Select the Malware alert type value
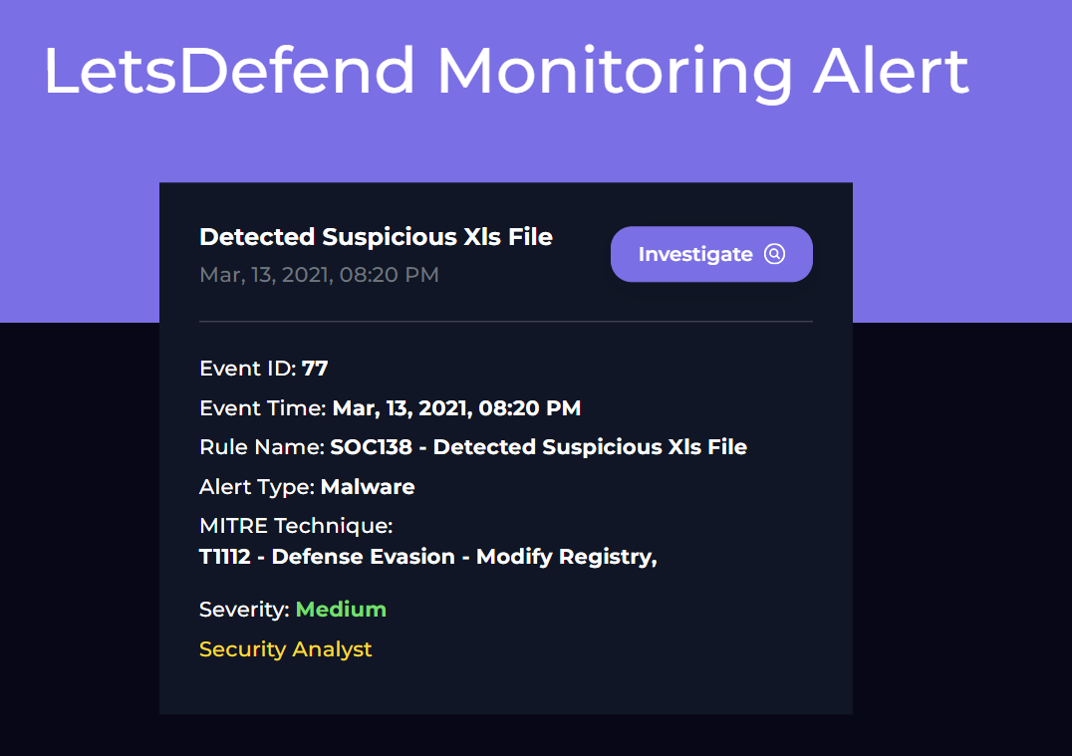 pos(368,487)
